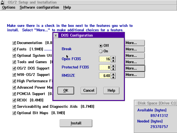This screenshot has width=177, height=133.
Task: Increase RMSIZE with the up arrow
Action: tap(113, 74)
